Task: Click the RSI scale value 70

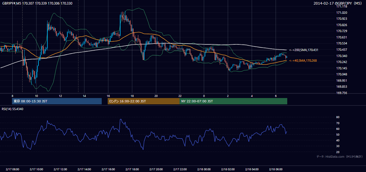Action: click(338, 123)
